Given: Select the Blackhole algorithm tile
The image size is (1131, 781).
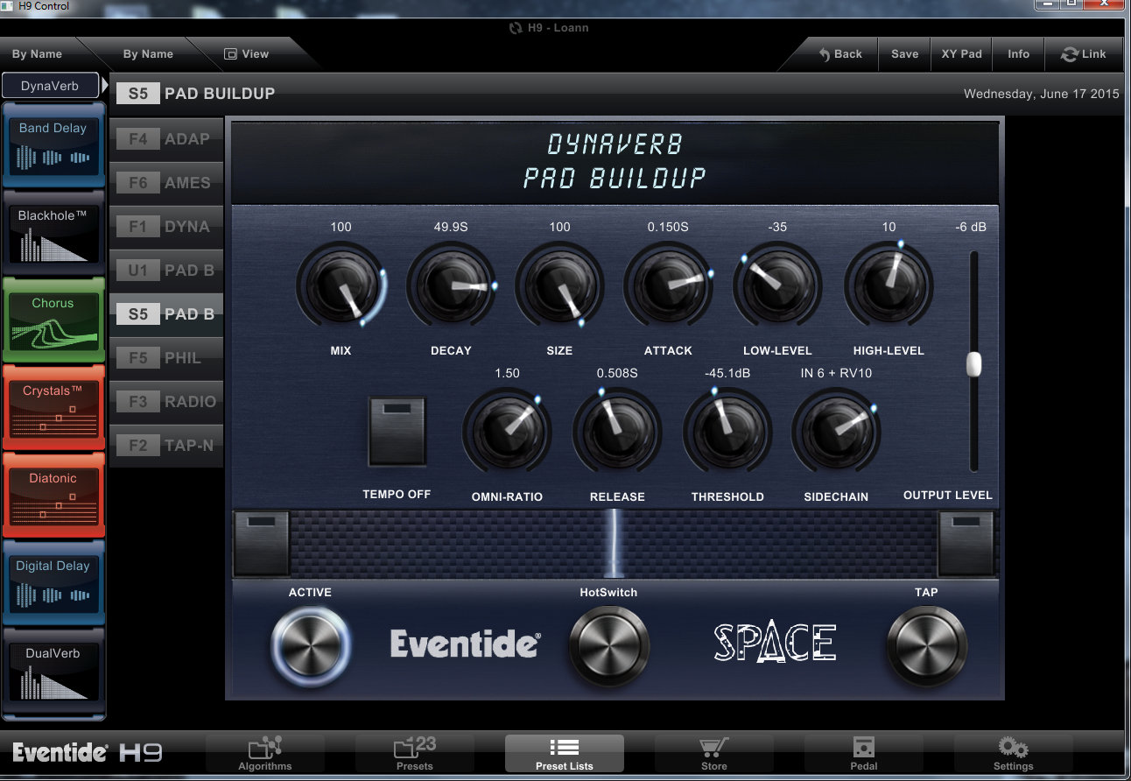Looking at the screenshot, I should coord(53,232).
